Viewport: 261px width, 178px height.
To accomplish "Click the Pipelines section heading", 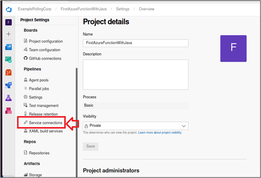I will [x=32, y=69].
